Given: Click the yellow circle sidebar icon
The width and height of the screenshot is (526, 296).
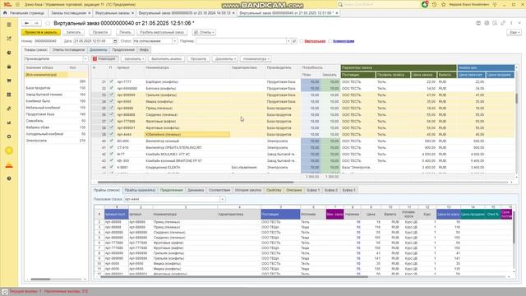Looking at the screenshot, I should [x=9, y=150].
